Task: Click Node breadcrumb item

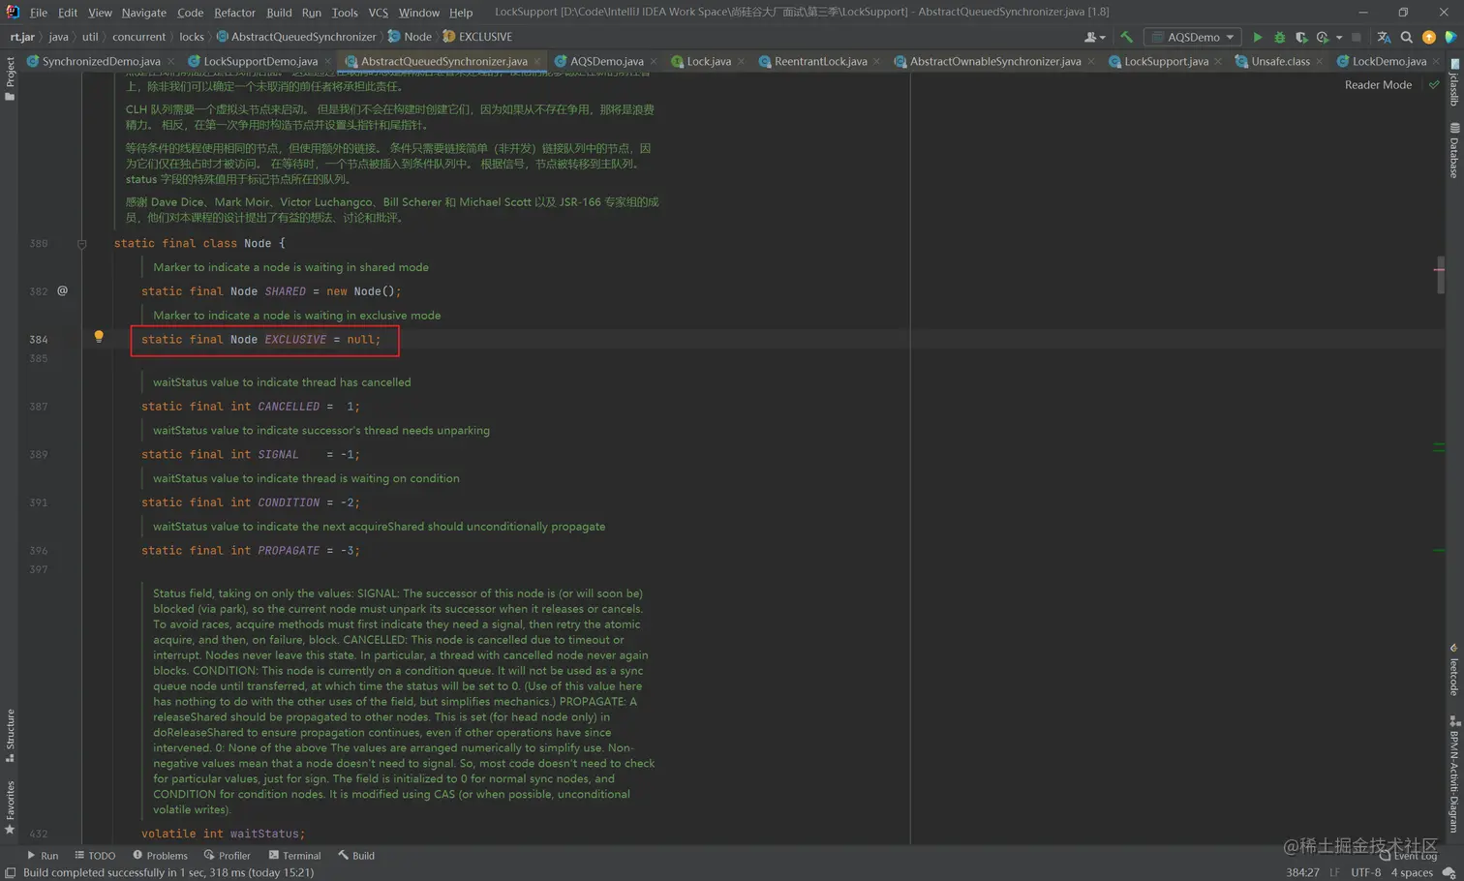Action: (x=410, y=37)
